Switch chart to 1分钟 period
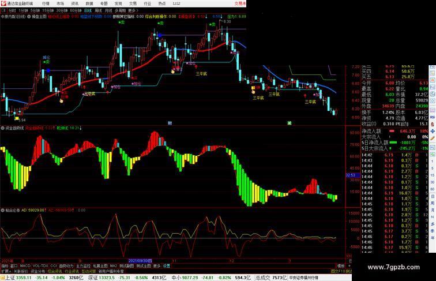The height and width of the screenshot is (281, 436). 23,10
